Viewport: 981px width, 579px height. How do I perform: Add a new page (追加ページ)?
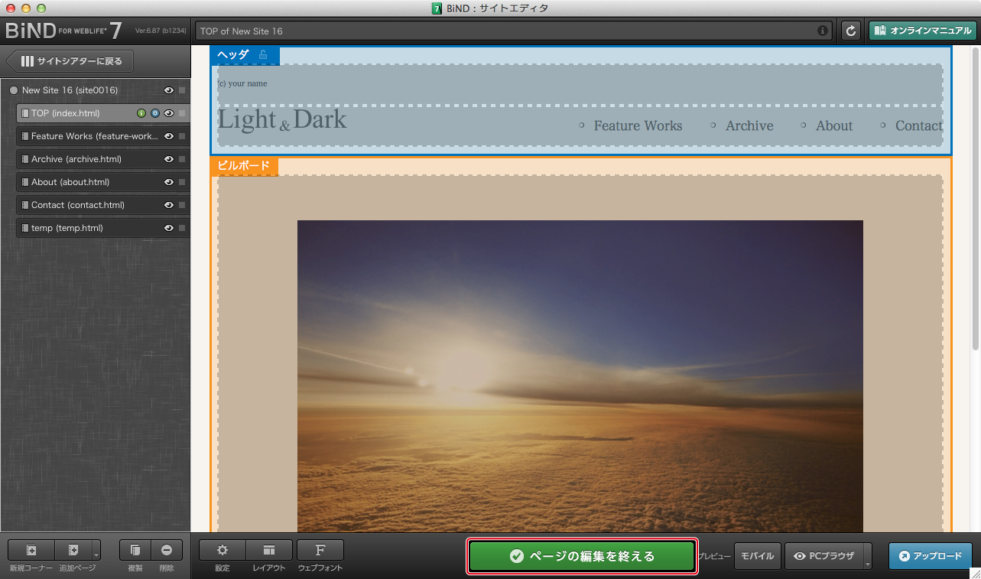(x=73, y=550)
